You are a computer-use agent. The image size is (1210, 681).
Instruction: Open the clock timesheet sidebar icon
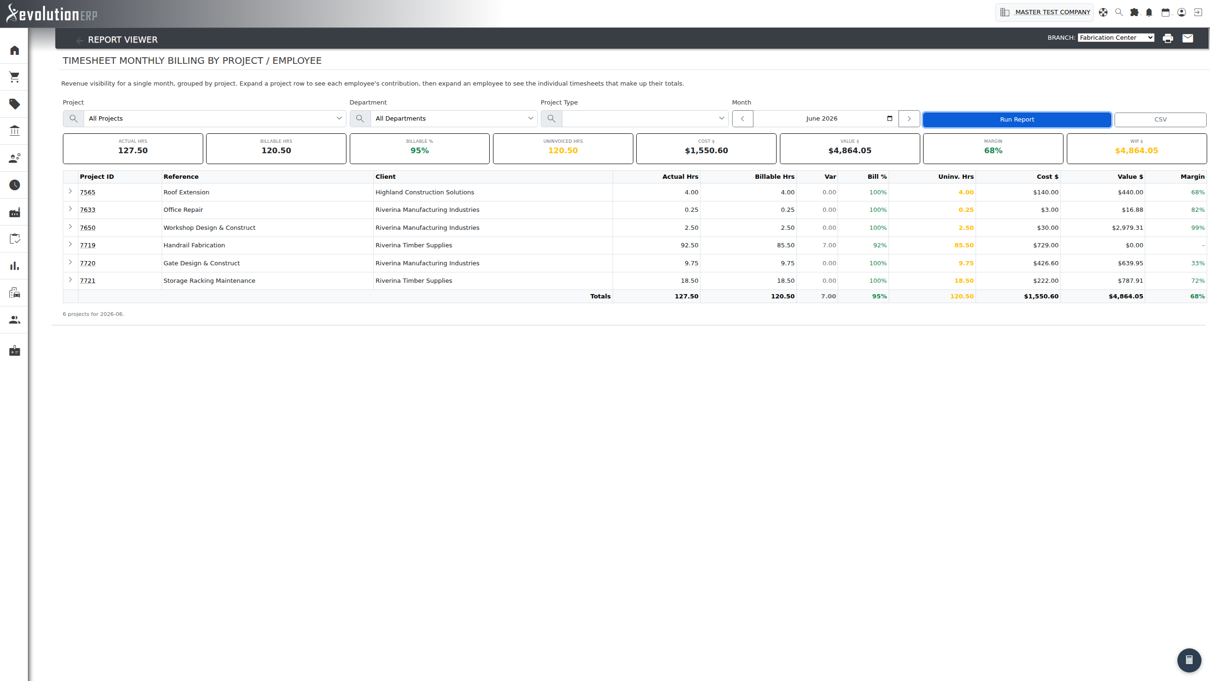(15, 185)
